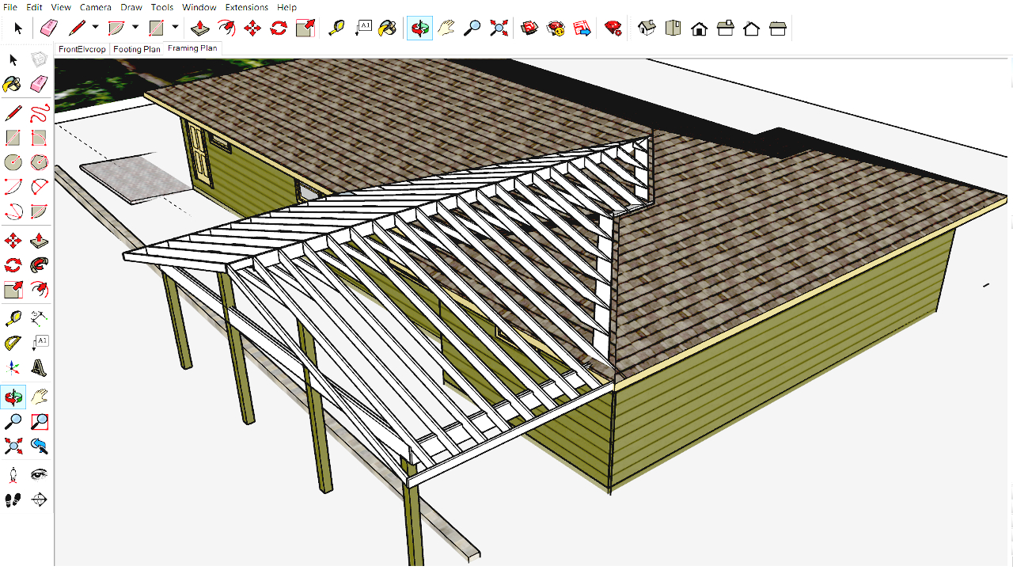The width and height of the screenshot is (1013, 570).
Task: Activate the Walk footprints tool
Action: coord(13,500)
